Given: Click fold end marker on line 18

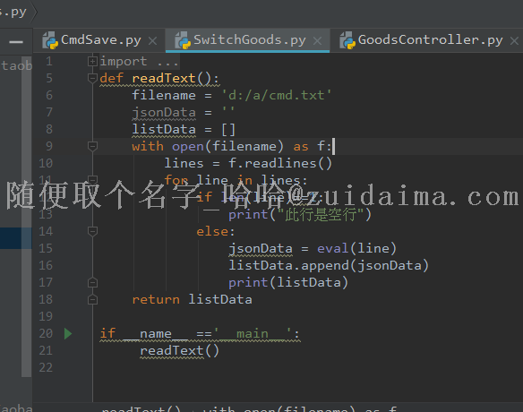Looking at the screenshot, I should click(92, 299).
